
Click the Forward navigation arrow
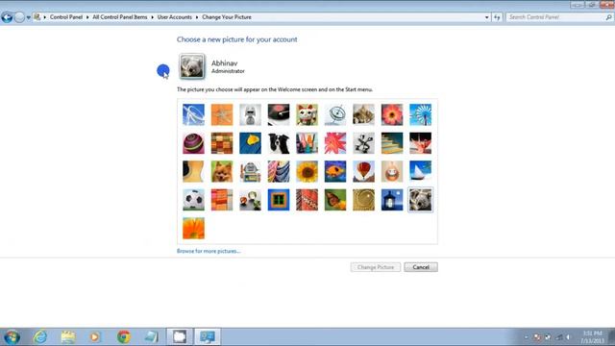(x=19, y=17)
